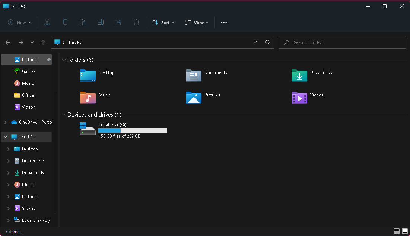This screenshot has width=410, height=236.
Task: Select This PC in navigation pane
Action: click(x=26, y=137)
